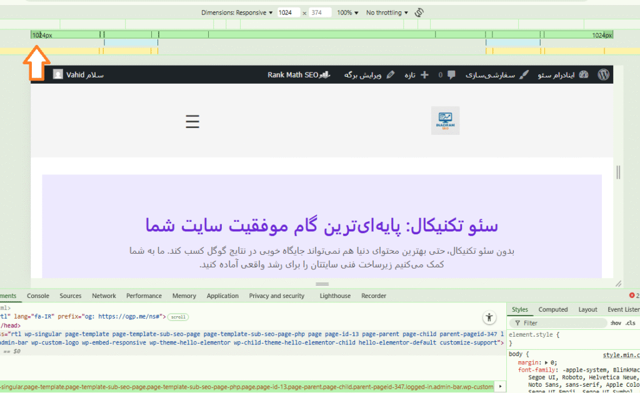
Task: Open Rank Math SEO admin menu
Action: (292, 75)
